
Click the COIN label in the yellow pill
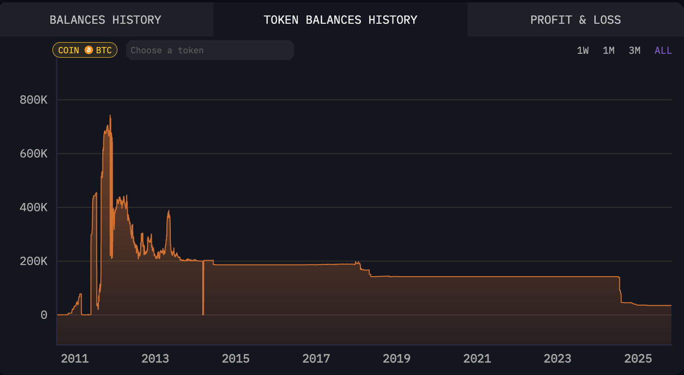(x=68, y=50)
